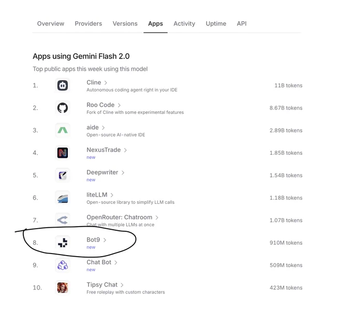Click the Chat Bot purple icon
The image size is (352, 312).
click(63, 265)
